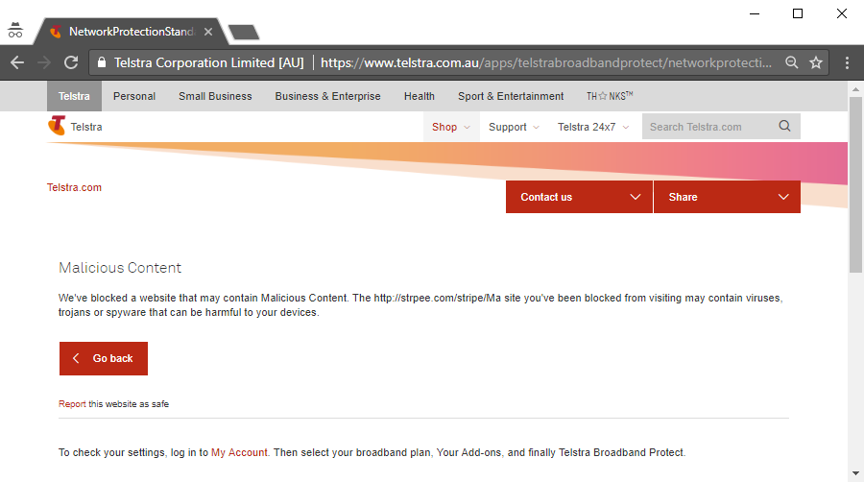The image size is (864, 482).
Task: Select the NetworkProtectionStand browser tab
Action: click(131, 32)
